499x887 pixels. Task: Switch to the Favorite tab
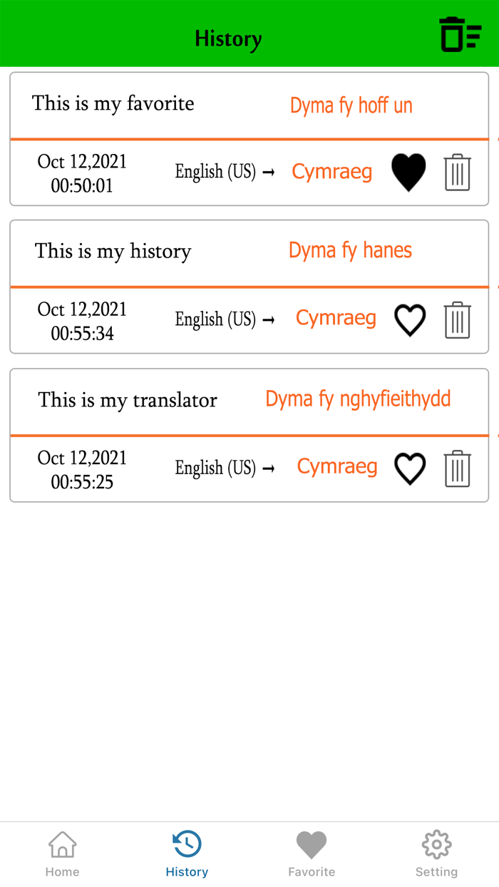(312, 852)
